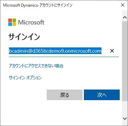This screenshot has width=128, height=126.
Task: Click the 次へ button
Action: point(102,95)
